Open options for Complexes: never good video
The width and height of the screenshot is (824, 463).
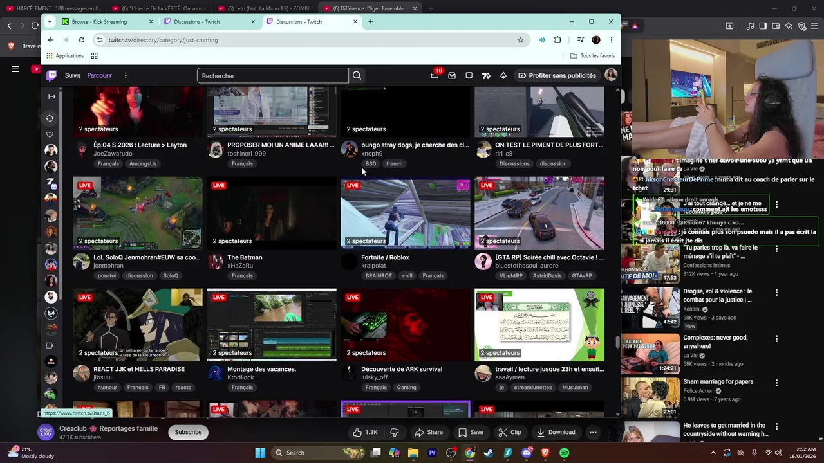pyautogui.click(x=776, y=338)
